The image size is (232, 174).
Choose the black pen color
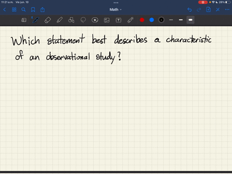(161, 20)
